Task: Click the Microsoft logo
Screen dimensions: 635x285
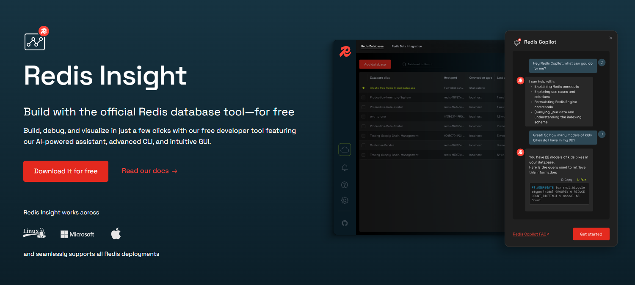Action: tap(77, 234)
